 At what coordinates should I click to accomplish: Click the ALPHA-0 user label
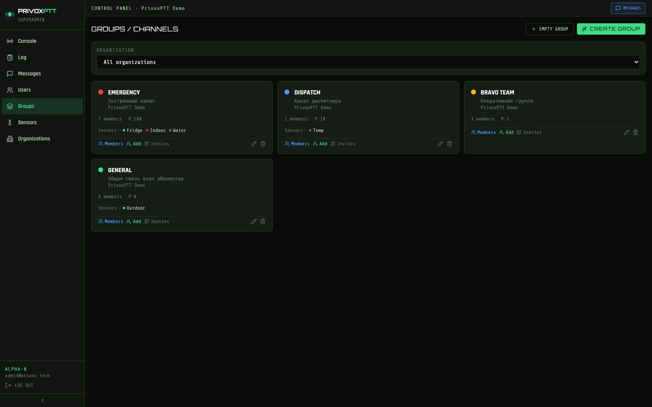point(16,369)
